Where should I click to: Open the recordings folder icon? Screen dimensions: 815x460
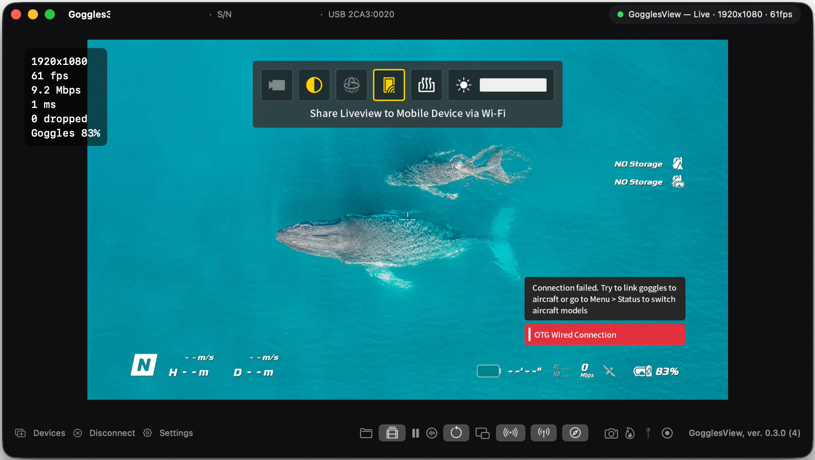366,433
